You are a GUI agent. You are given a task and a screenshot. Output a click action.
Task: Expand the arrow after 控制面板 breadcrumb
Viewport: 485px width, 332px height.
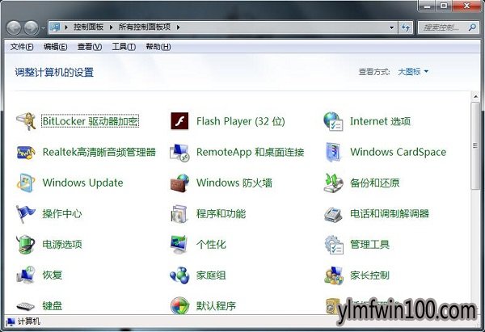[x=111, y=27]
